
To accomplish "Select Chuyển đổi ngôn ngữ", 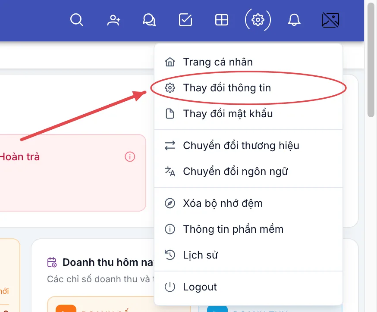I will coord(248,172).
